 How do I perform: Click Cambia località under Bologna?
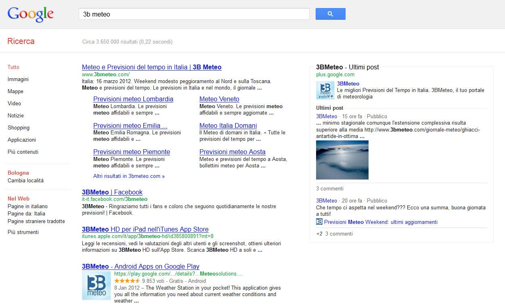point(25,181)
